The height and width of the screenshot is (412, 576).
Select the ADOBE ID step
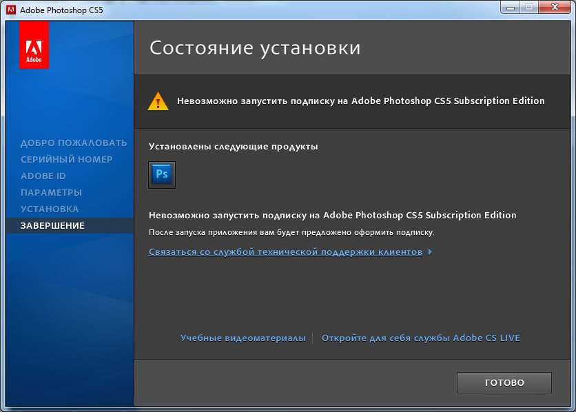[43, 176]
